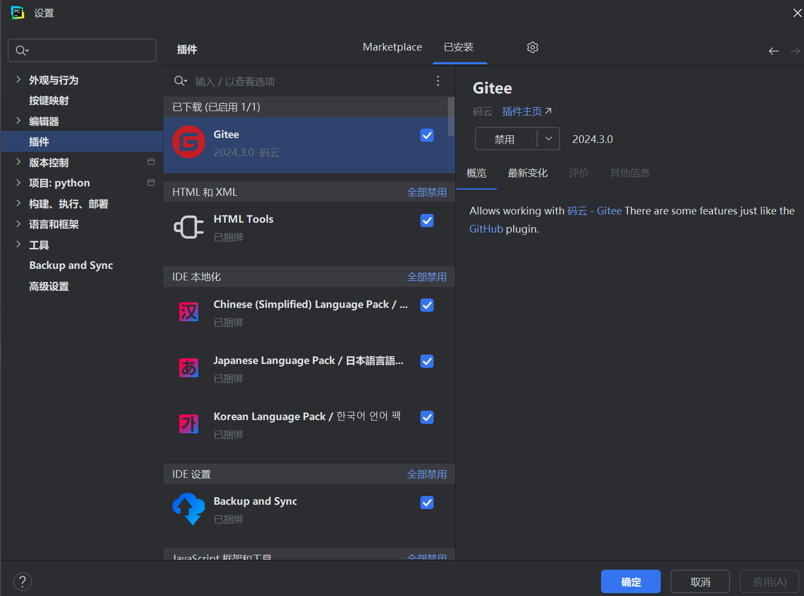Open plugin settings gear icon
Viewport: 804px width, 596px height.
pos(532,47)
